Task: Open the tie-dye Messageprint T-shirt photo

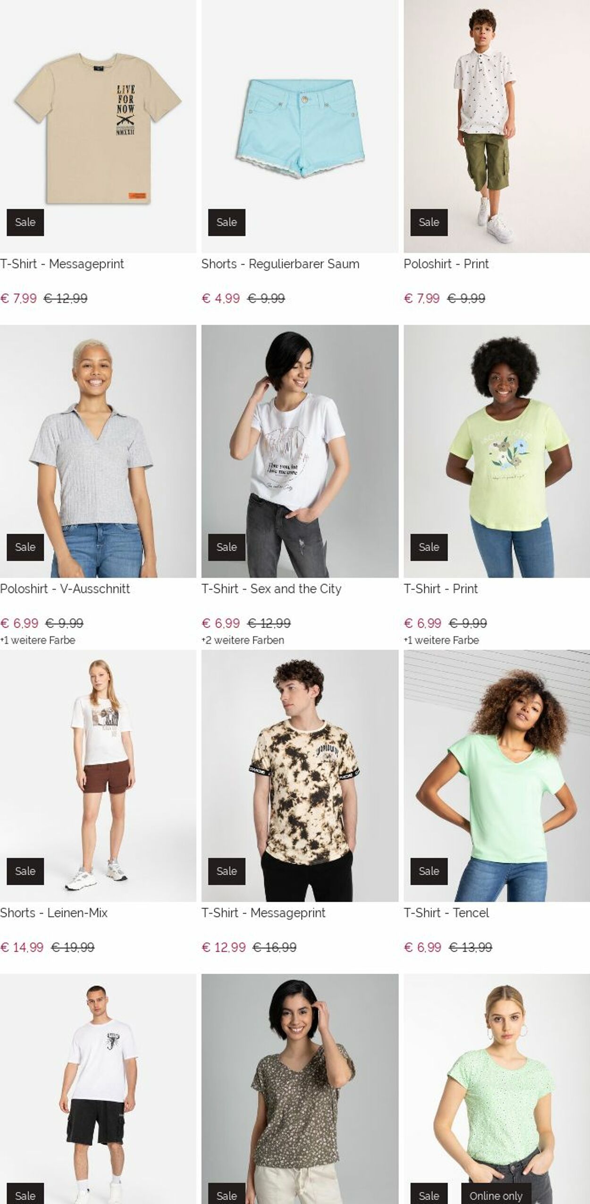Action: 300,776
